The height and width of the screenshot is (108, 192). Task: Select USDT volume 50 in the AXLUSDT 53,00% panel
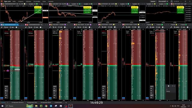tap(54, 93)
